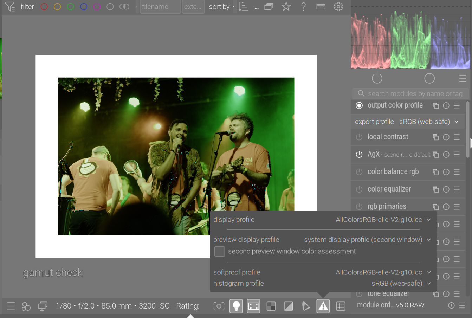Image resolution: width=472 pixels, height=318 pixels.
Task: Toggle the color assessment lightbulb icon
Action: [x=236, y=306]
